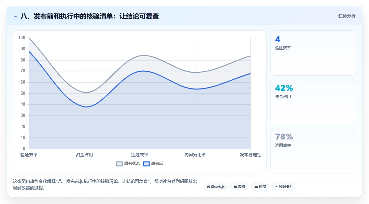Toggle the 原有状态 legend swatch

point(119,164)
